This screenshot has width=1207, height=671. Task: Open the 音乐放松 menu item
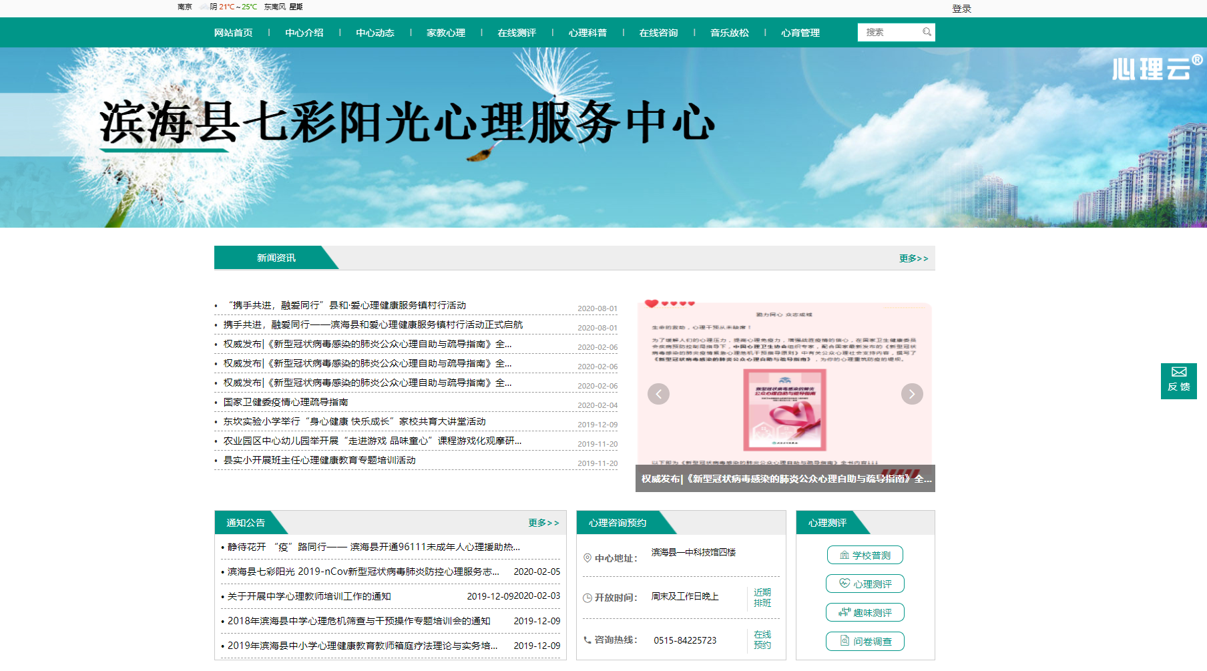(730, 32)
